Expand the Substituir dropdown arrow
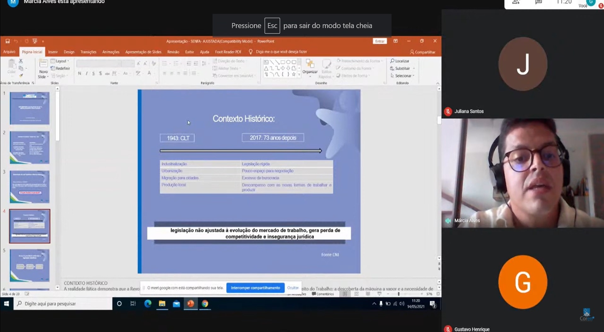This screenshot has width=604, height=332. pos(414,68)
